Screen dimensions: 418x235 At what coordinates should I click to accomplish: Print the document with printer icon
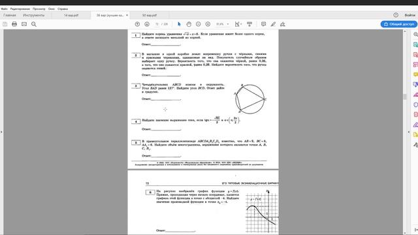(14, 24)
